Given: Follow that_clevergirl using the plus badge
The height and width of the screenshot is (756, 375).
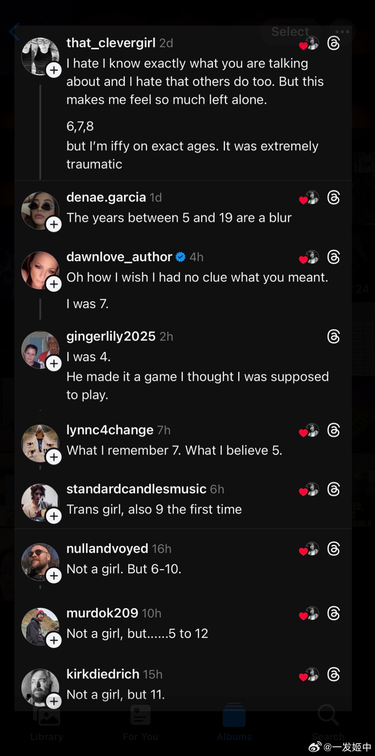Looking at the screenshot, I should (x=54, y=70).
